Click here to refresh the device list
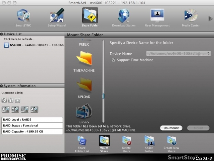214x161 pixels. click(x=19, y=39)
